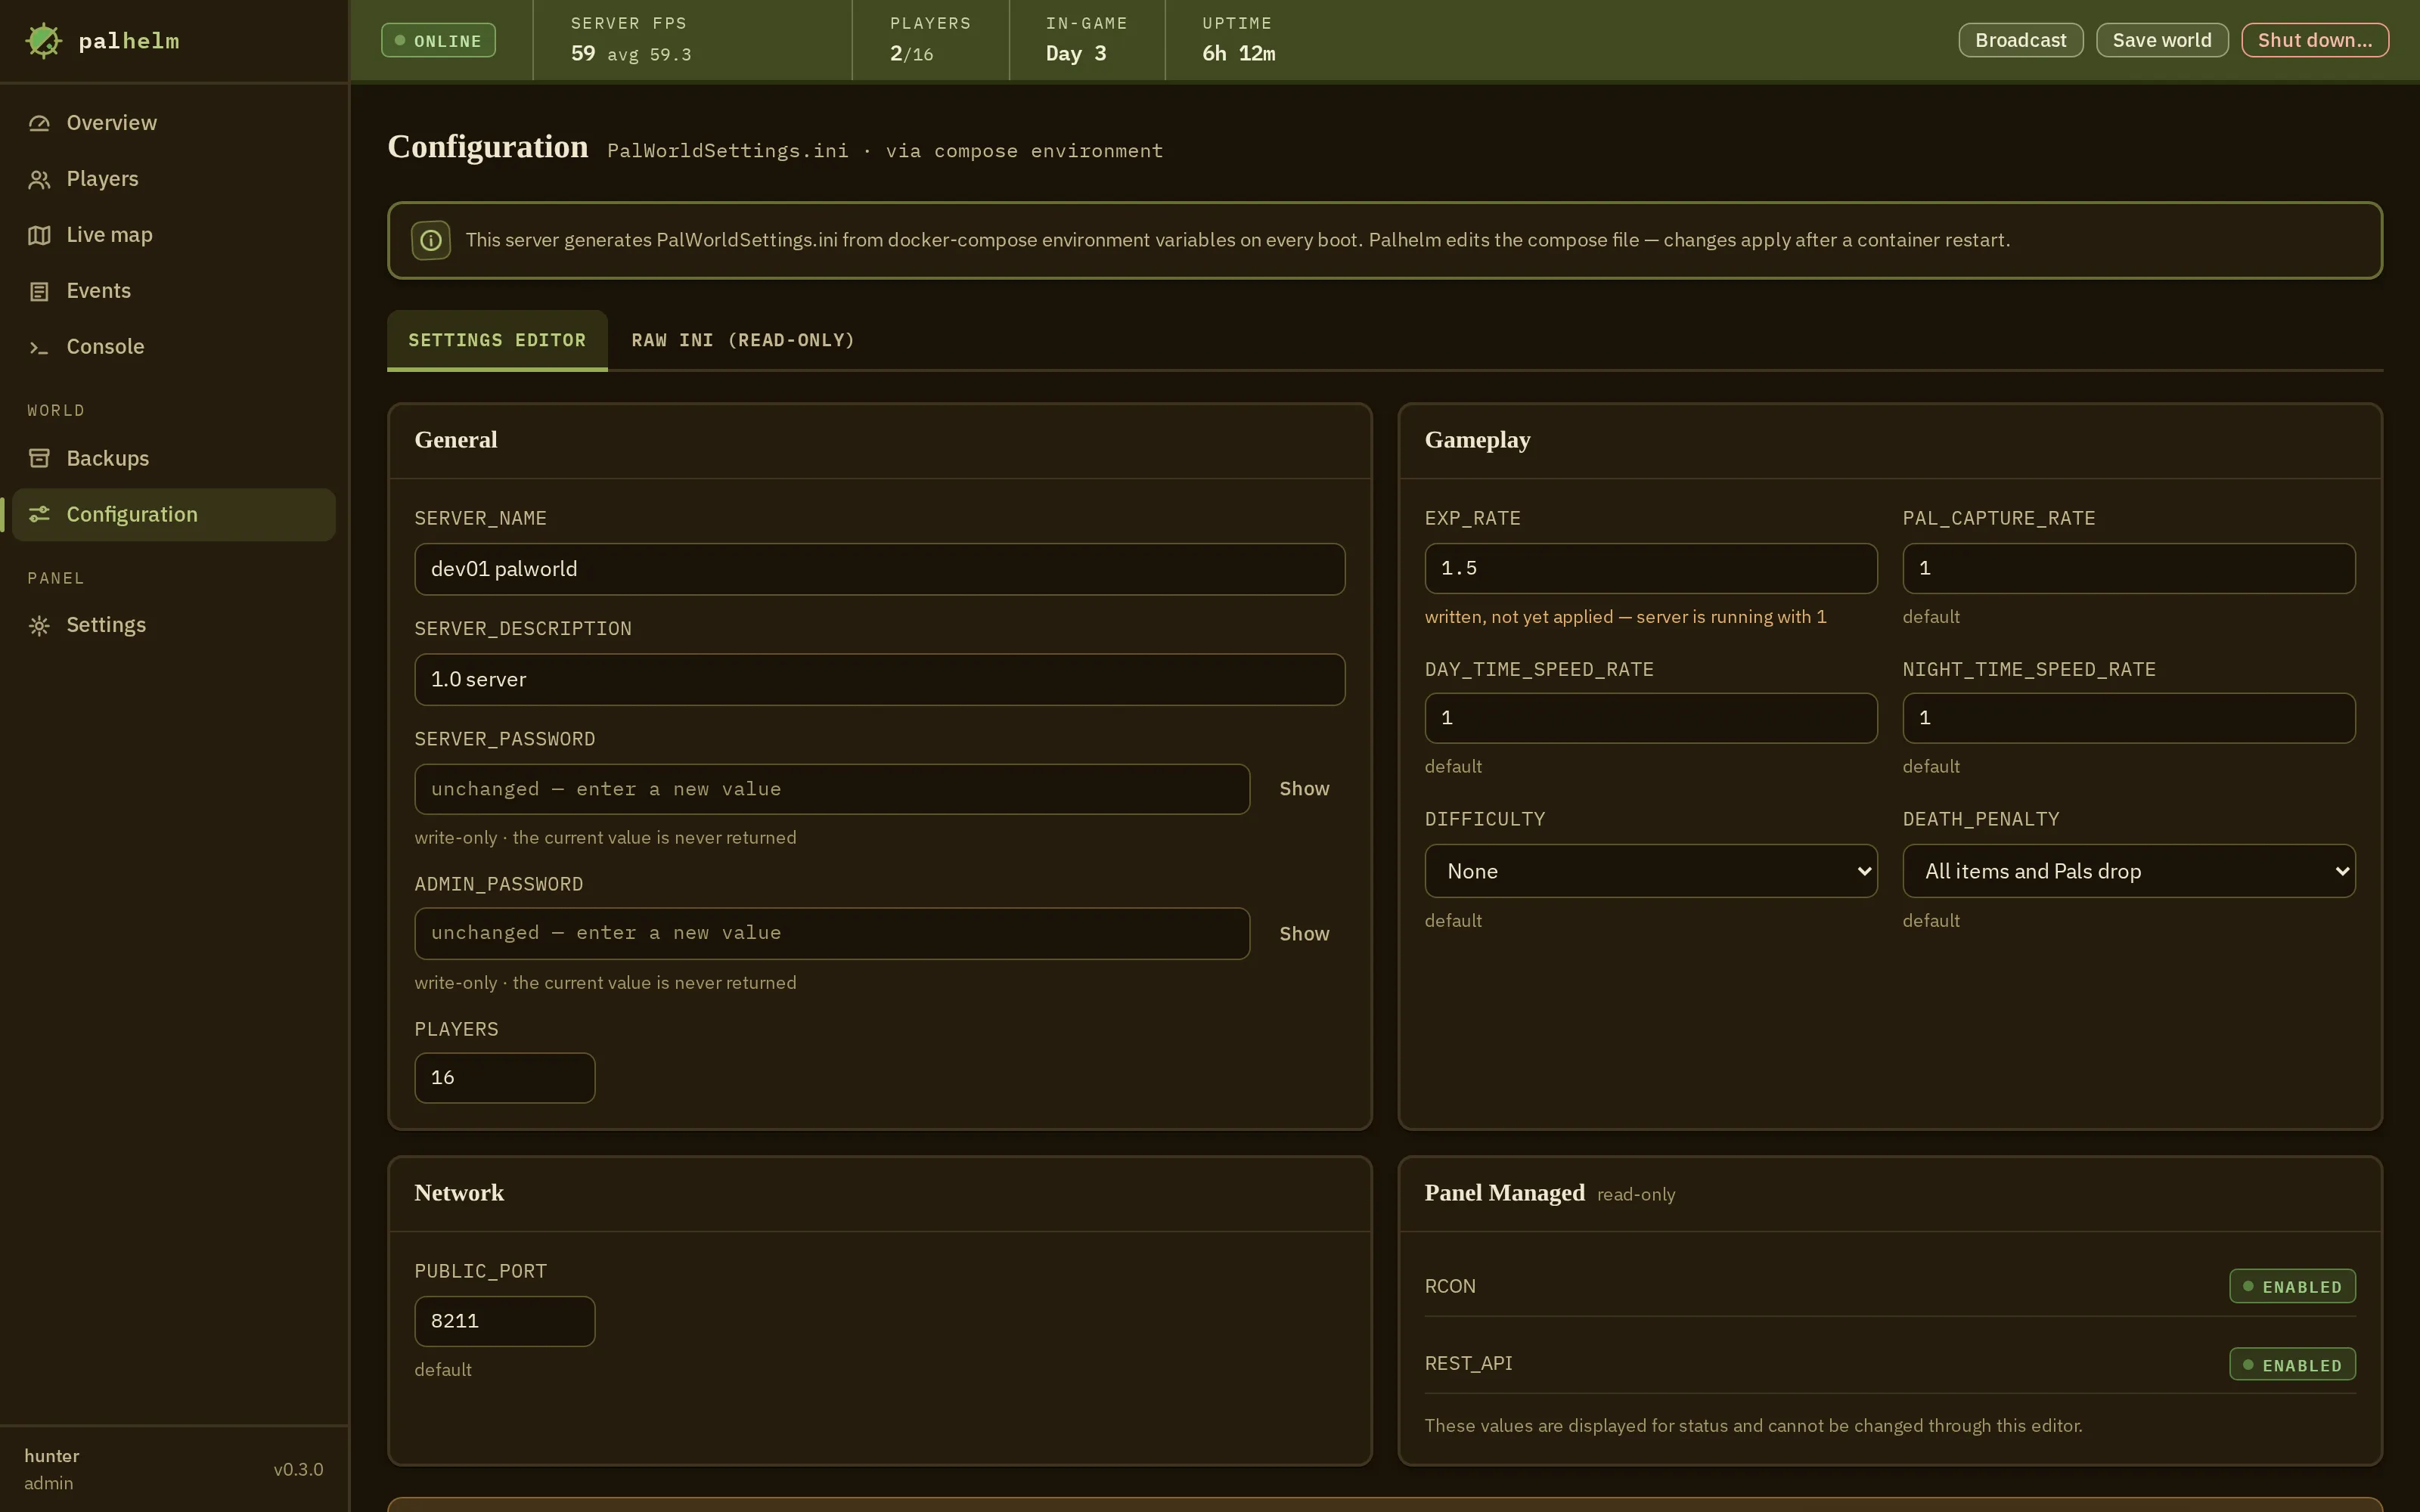Screen dimensions: 2420x1512
Task: Click the Shut down... button
Action: 2314,40
